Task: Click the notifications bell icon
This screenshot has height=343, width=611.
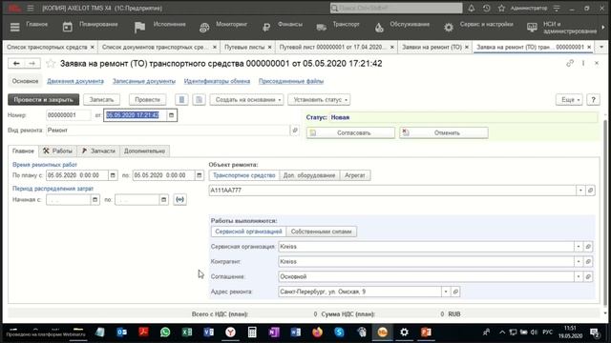Action: pos(471,9)
